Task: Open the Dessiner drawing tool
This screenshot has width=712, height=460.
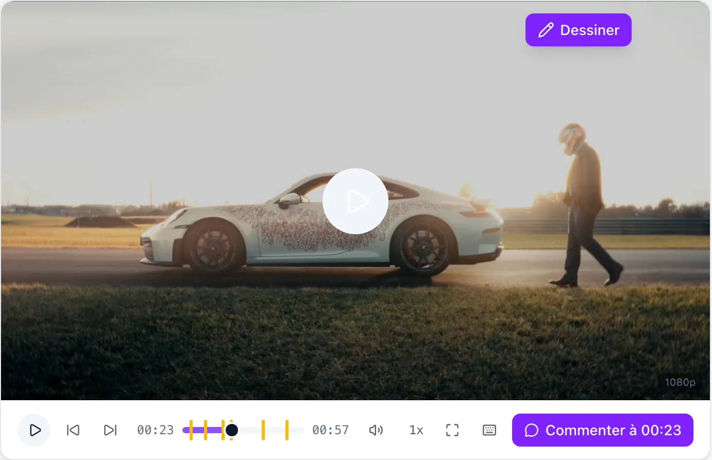Action: 578,30
